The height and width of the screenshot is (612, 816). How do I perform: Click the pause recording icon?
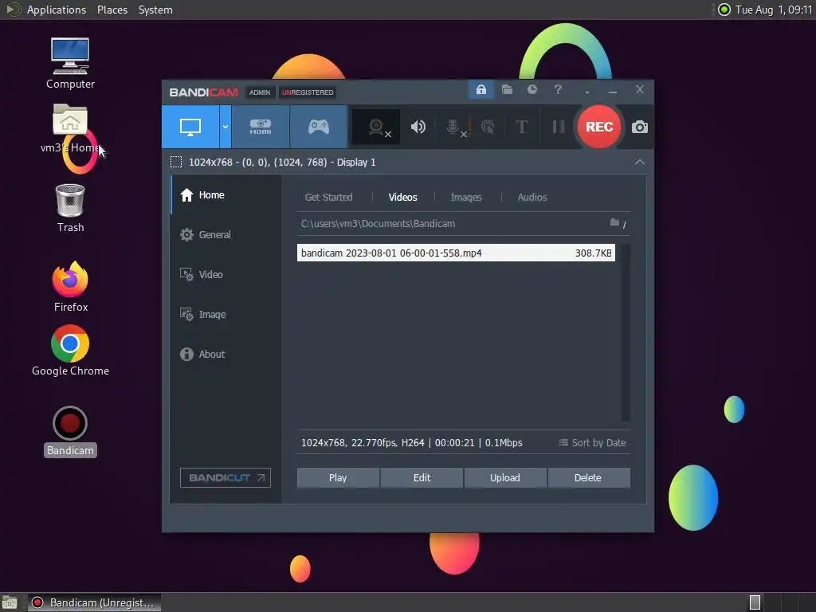[x=559, y=127]
